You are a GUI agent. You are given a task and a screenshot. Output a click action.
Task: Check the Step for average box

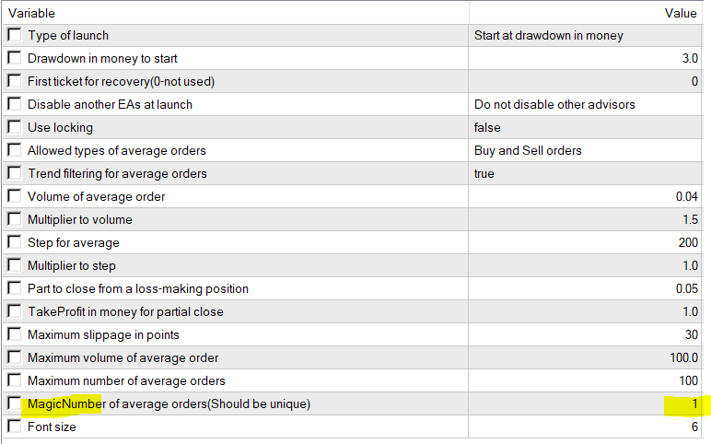point(14,243)
